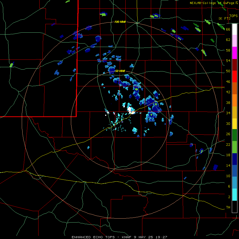Click the 'NEXLAB-College of DuPage' credit text
Image resolution: width=239 pixels, height=239 pixels.
tap(212, 3)
